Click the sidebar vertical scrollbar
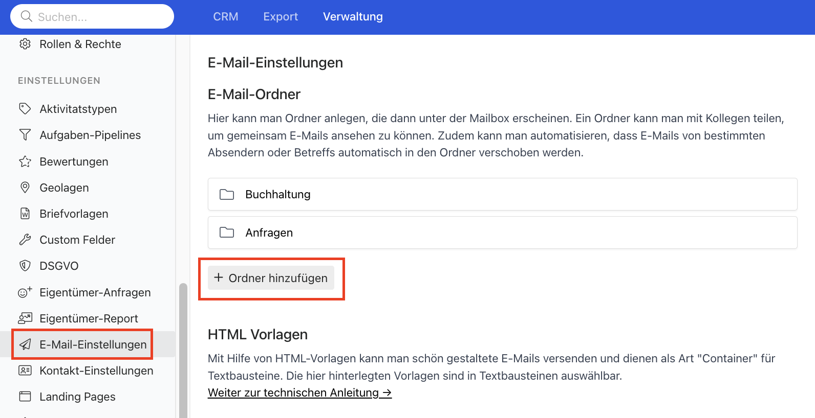This screenshot has width=815, height=418. [183, 347]
